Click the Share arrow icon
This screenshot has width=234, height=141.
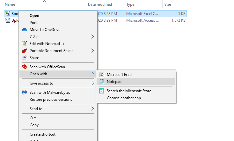point(24,57)
